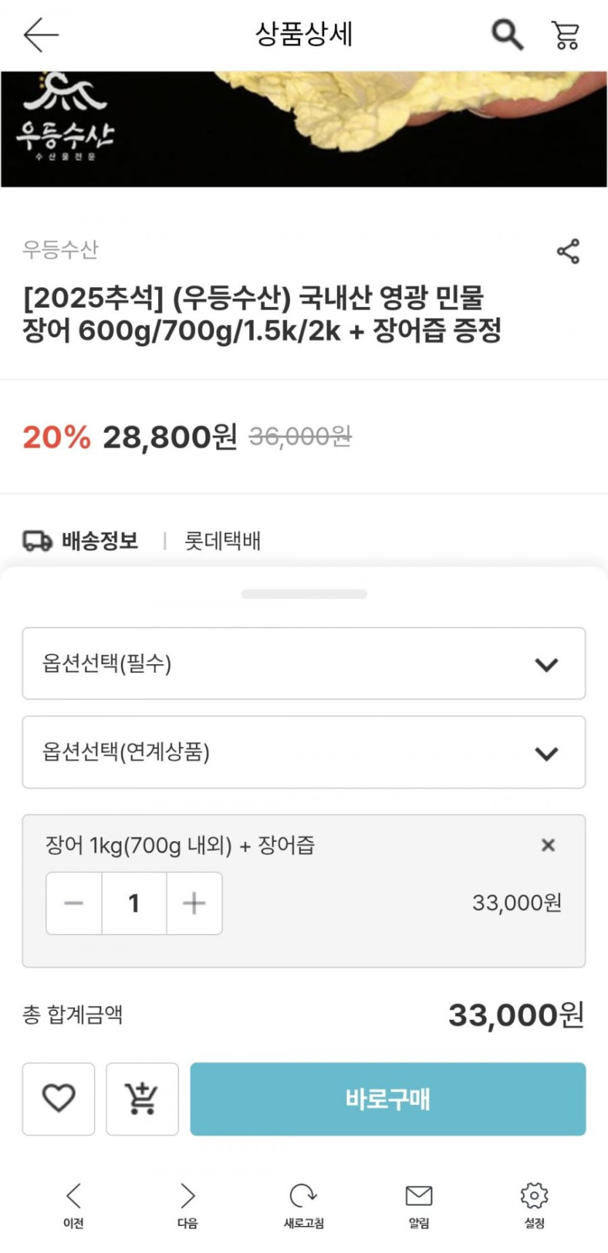Open 알림 notifications envelope icon
The image size is (608, 1253).
[419, 1203]
